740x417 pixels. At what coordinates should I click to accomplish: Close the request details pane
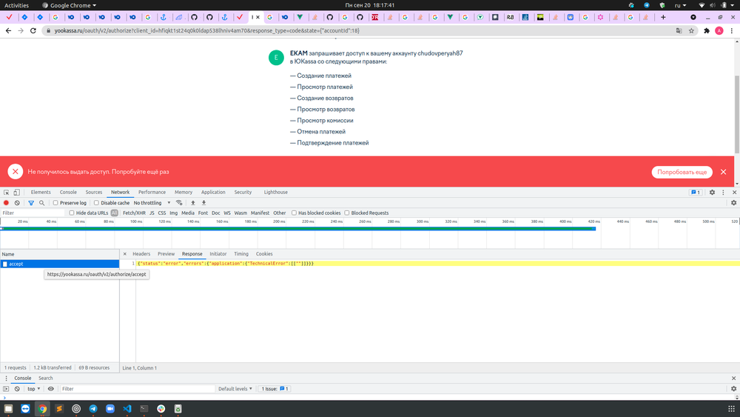(x=124, y=253)
